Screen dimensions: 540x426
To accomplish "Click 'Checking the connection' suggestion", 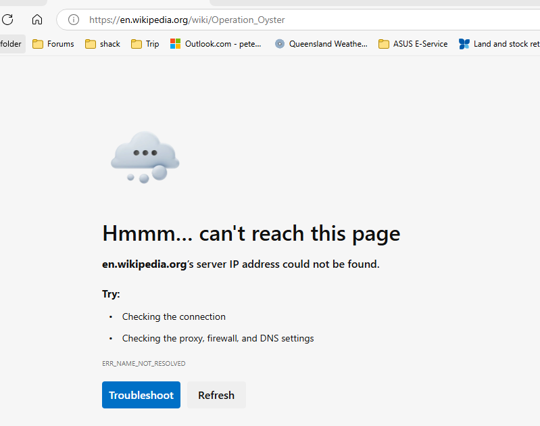I will point(174,316).
